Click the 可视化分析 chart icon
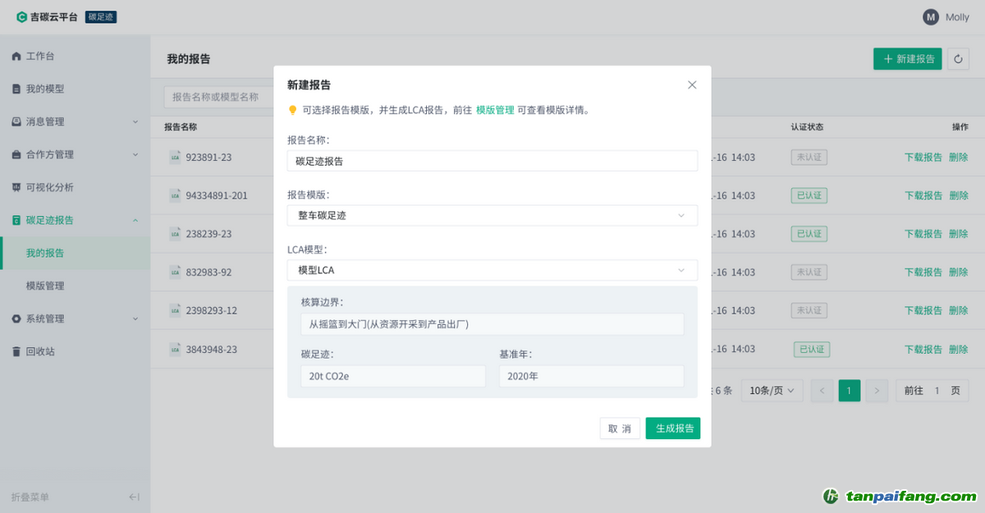 click(x=16, y=187)
